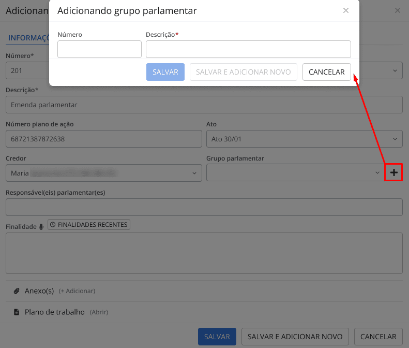409x348 pixels.
Task: Click the Plano de trabalho document icon
Action: (x=16, y=312)
